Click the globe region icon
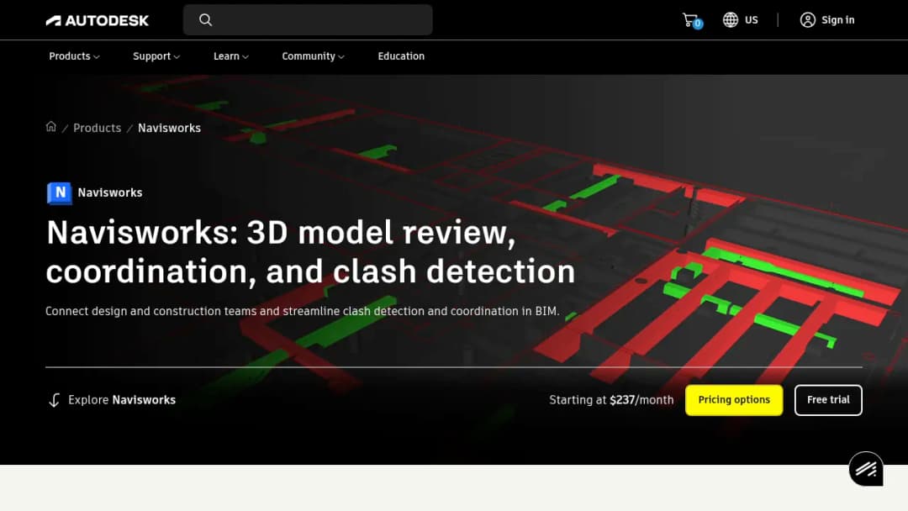908x511 pixels. point(731,19)
